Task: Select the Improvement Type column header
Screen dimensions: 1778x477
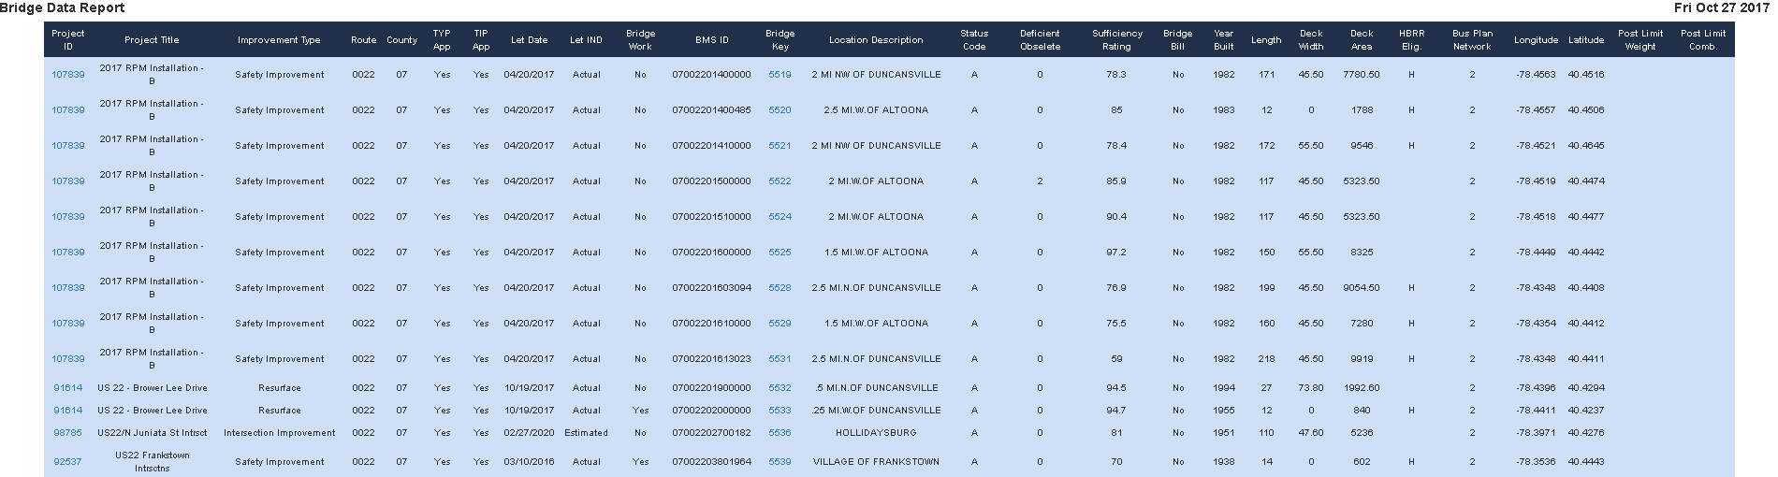Action: (279, 40)
